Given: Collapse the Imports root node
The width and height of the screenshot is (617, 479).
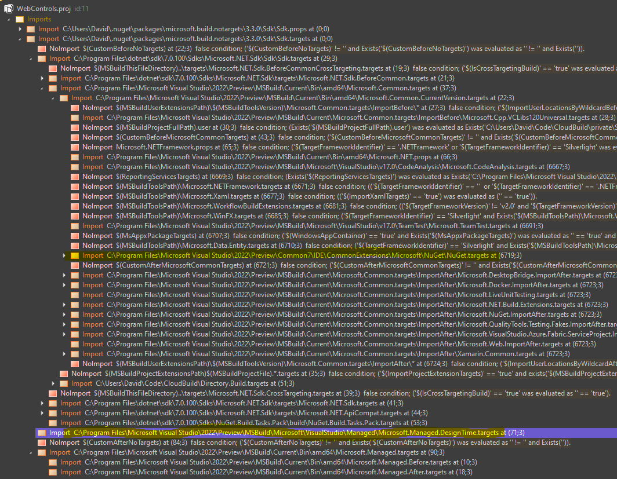Looking at the screenshot, I should [8, 19].
